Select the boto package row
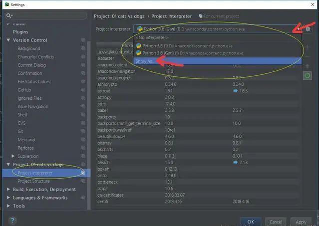This screenshot has height=226, width=319. pyautogui.click(x=197, y=176)
